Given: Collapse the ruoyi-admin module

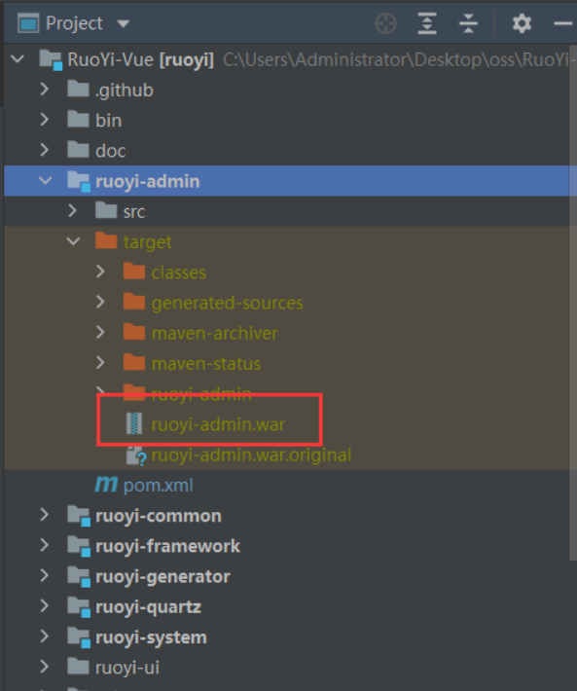Looking at the screenshot, I should (45, 181).
